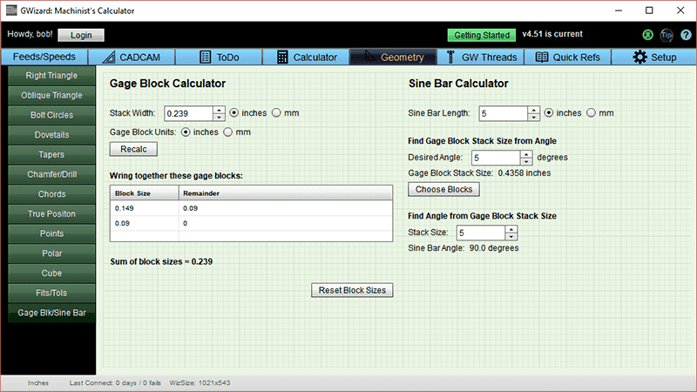The width and height of the screenshot is (697, 392).
Task: Select the Geometry tab
Action: (394, 57)
